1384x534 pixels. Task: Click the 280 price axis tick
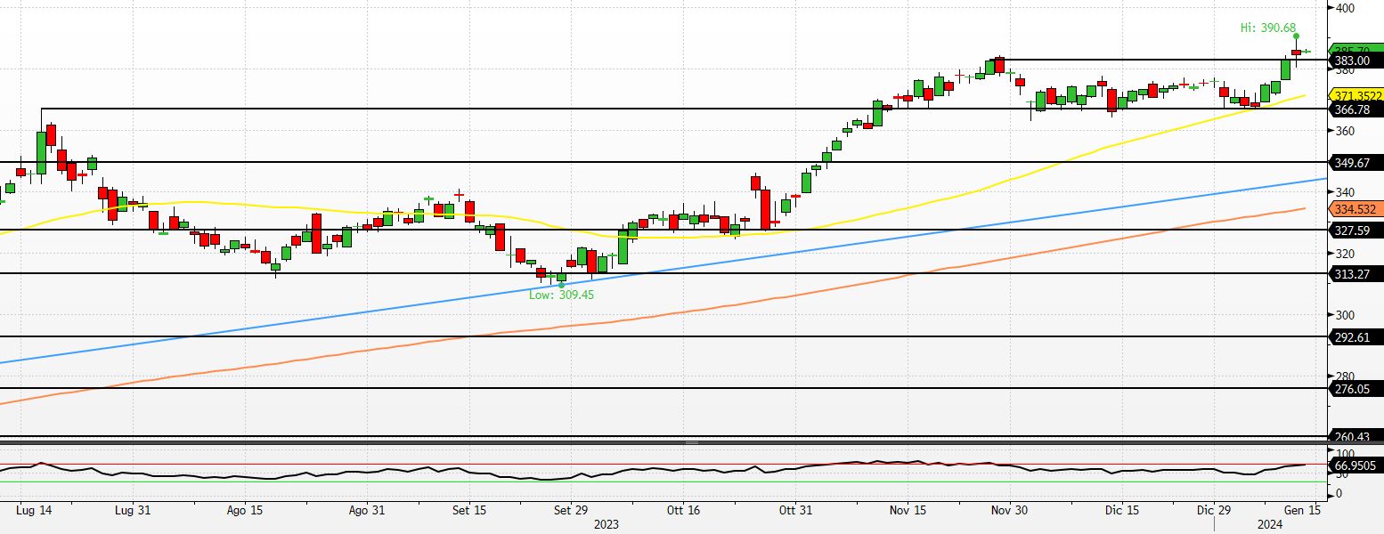[1344, 376]
